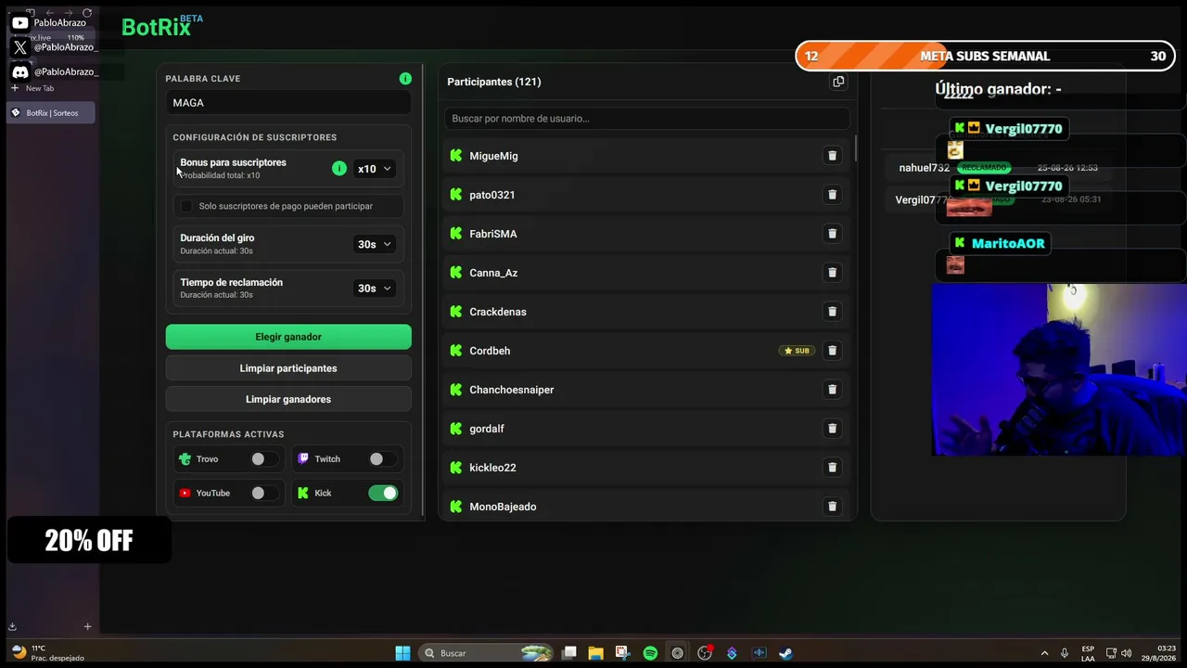Open Task View on the taskbar

tap(569, 653)
